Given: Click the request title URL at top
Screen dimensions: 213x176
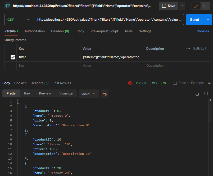Looking at the screenshot, I should (82, 6).
